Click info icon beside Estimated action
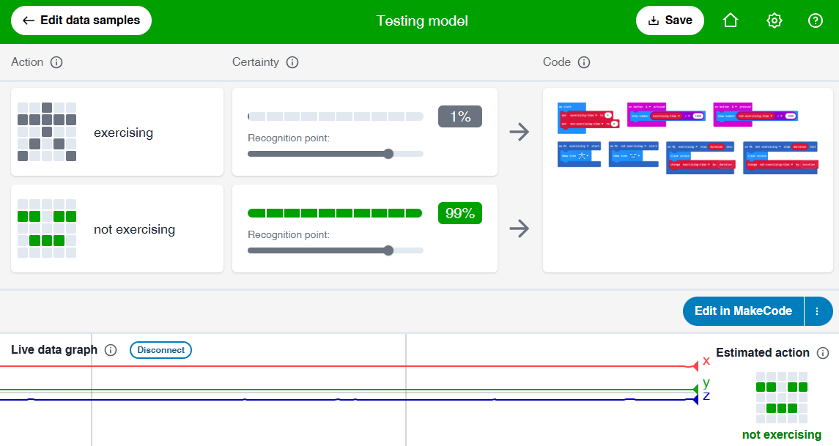This screenshot has width=839, height=446. [x=823, y=353]
